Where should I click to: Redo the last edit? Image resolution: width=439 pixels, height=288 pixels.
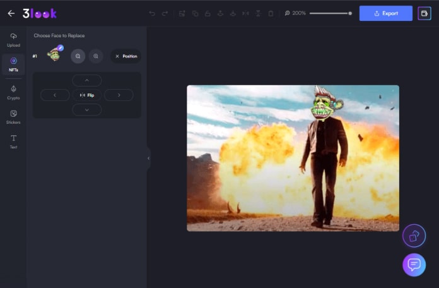click(x=165, y=13)
